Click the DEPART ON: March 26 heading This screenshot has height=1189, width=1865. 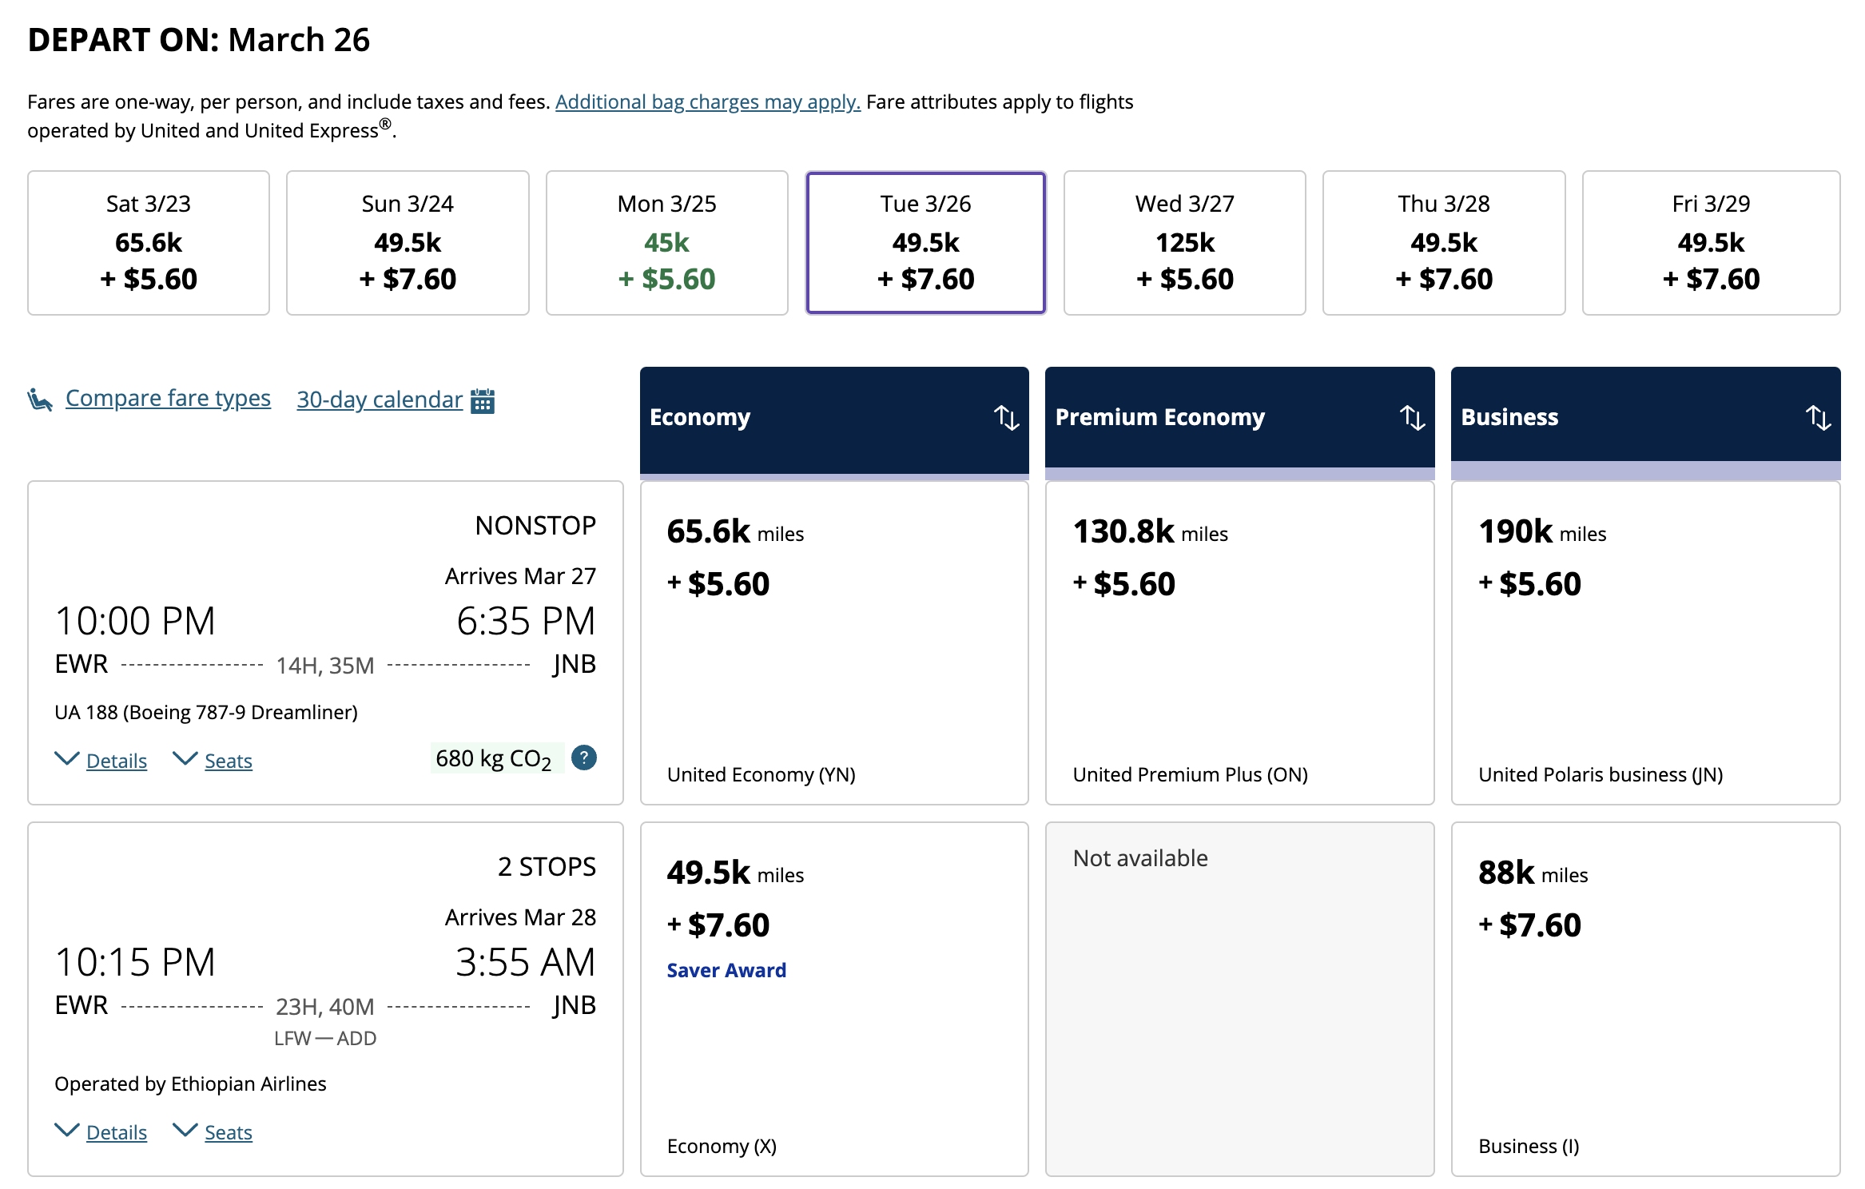(199, 40)
